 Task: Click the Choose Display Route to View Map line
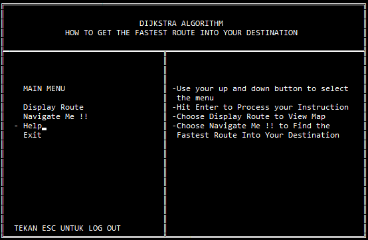pyautogui.click(x=249, y=116)
